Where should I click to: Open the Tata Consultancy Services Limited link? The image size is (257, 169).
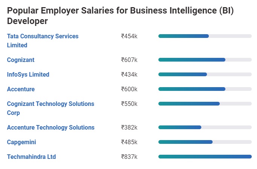click(x=43, y=36)
